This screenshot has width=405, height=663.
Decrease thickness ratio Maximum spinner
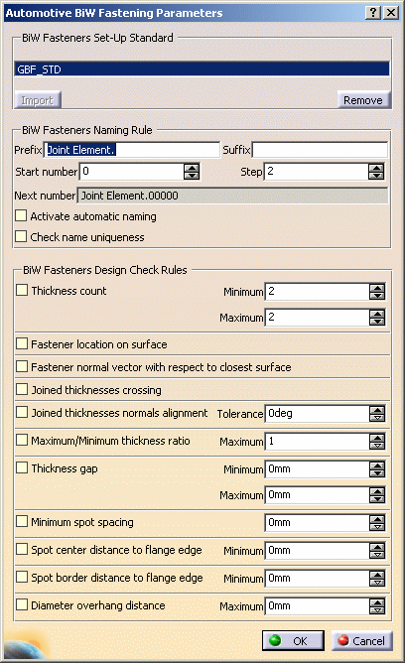(376, 445)
